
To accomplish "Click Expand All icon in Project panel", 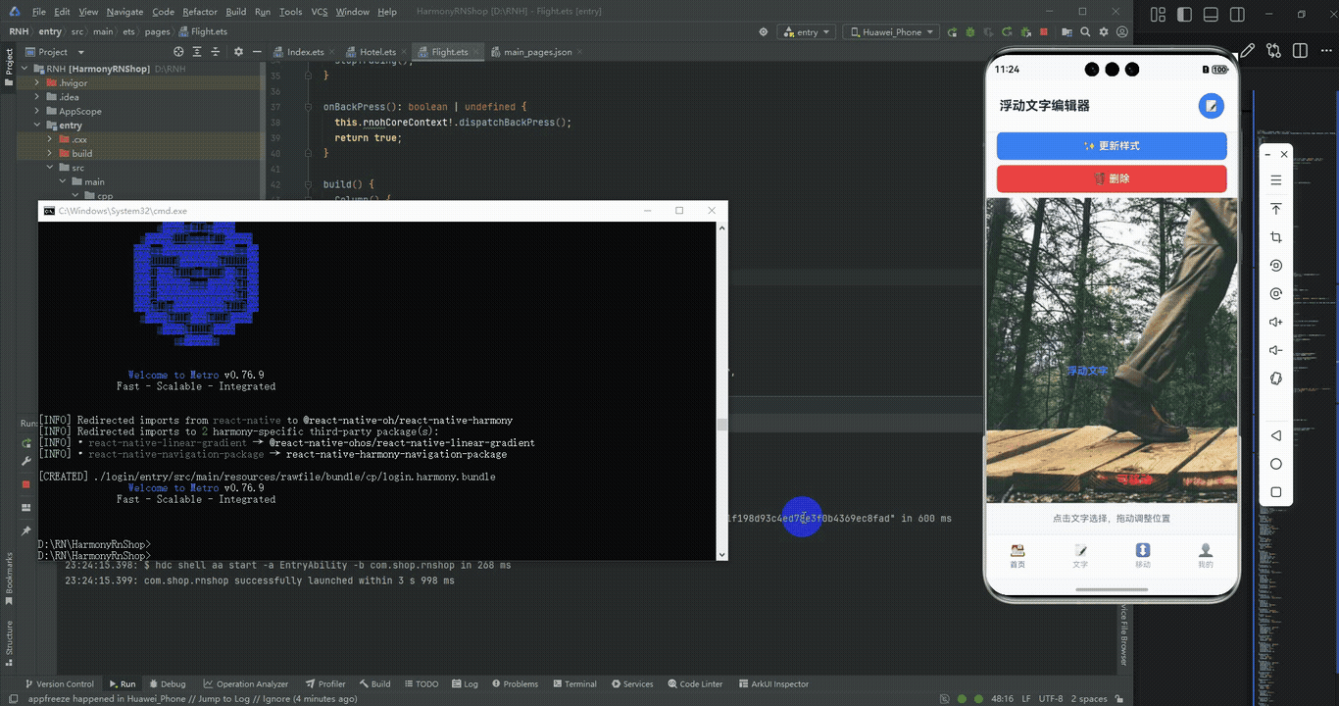I will click(x=198, y=52).
